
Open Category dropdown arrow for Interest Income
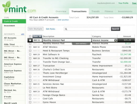click(116, 40)
